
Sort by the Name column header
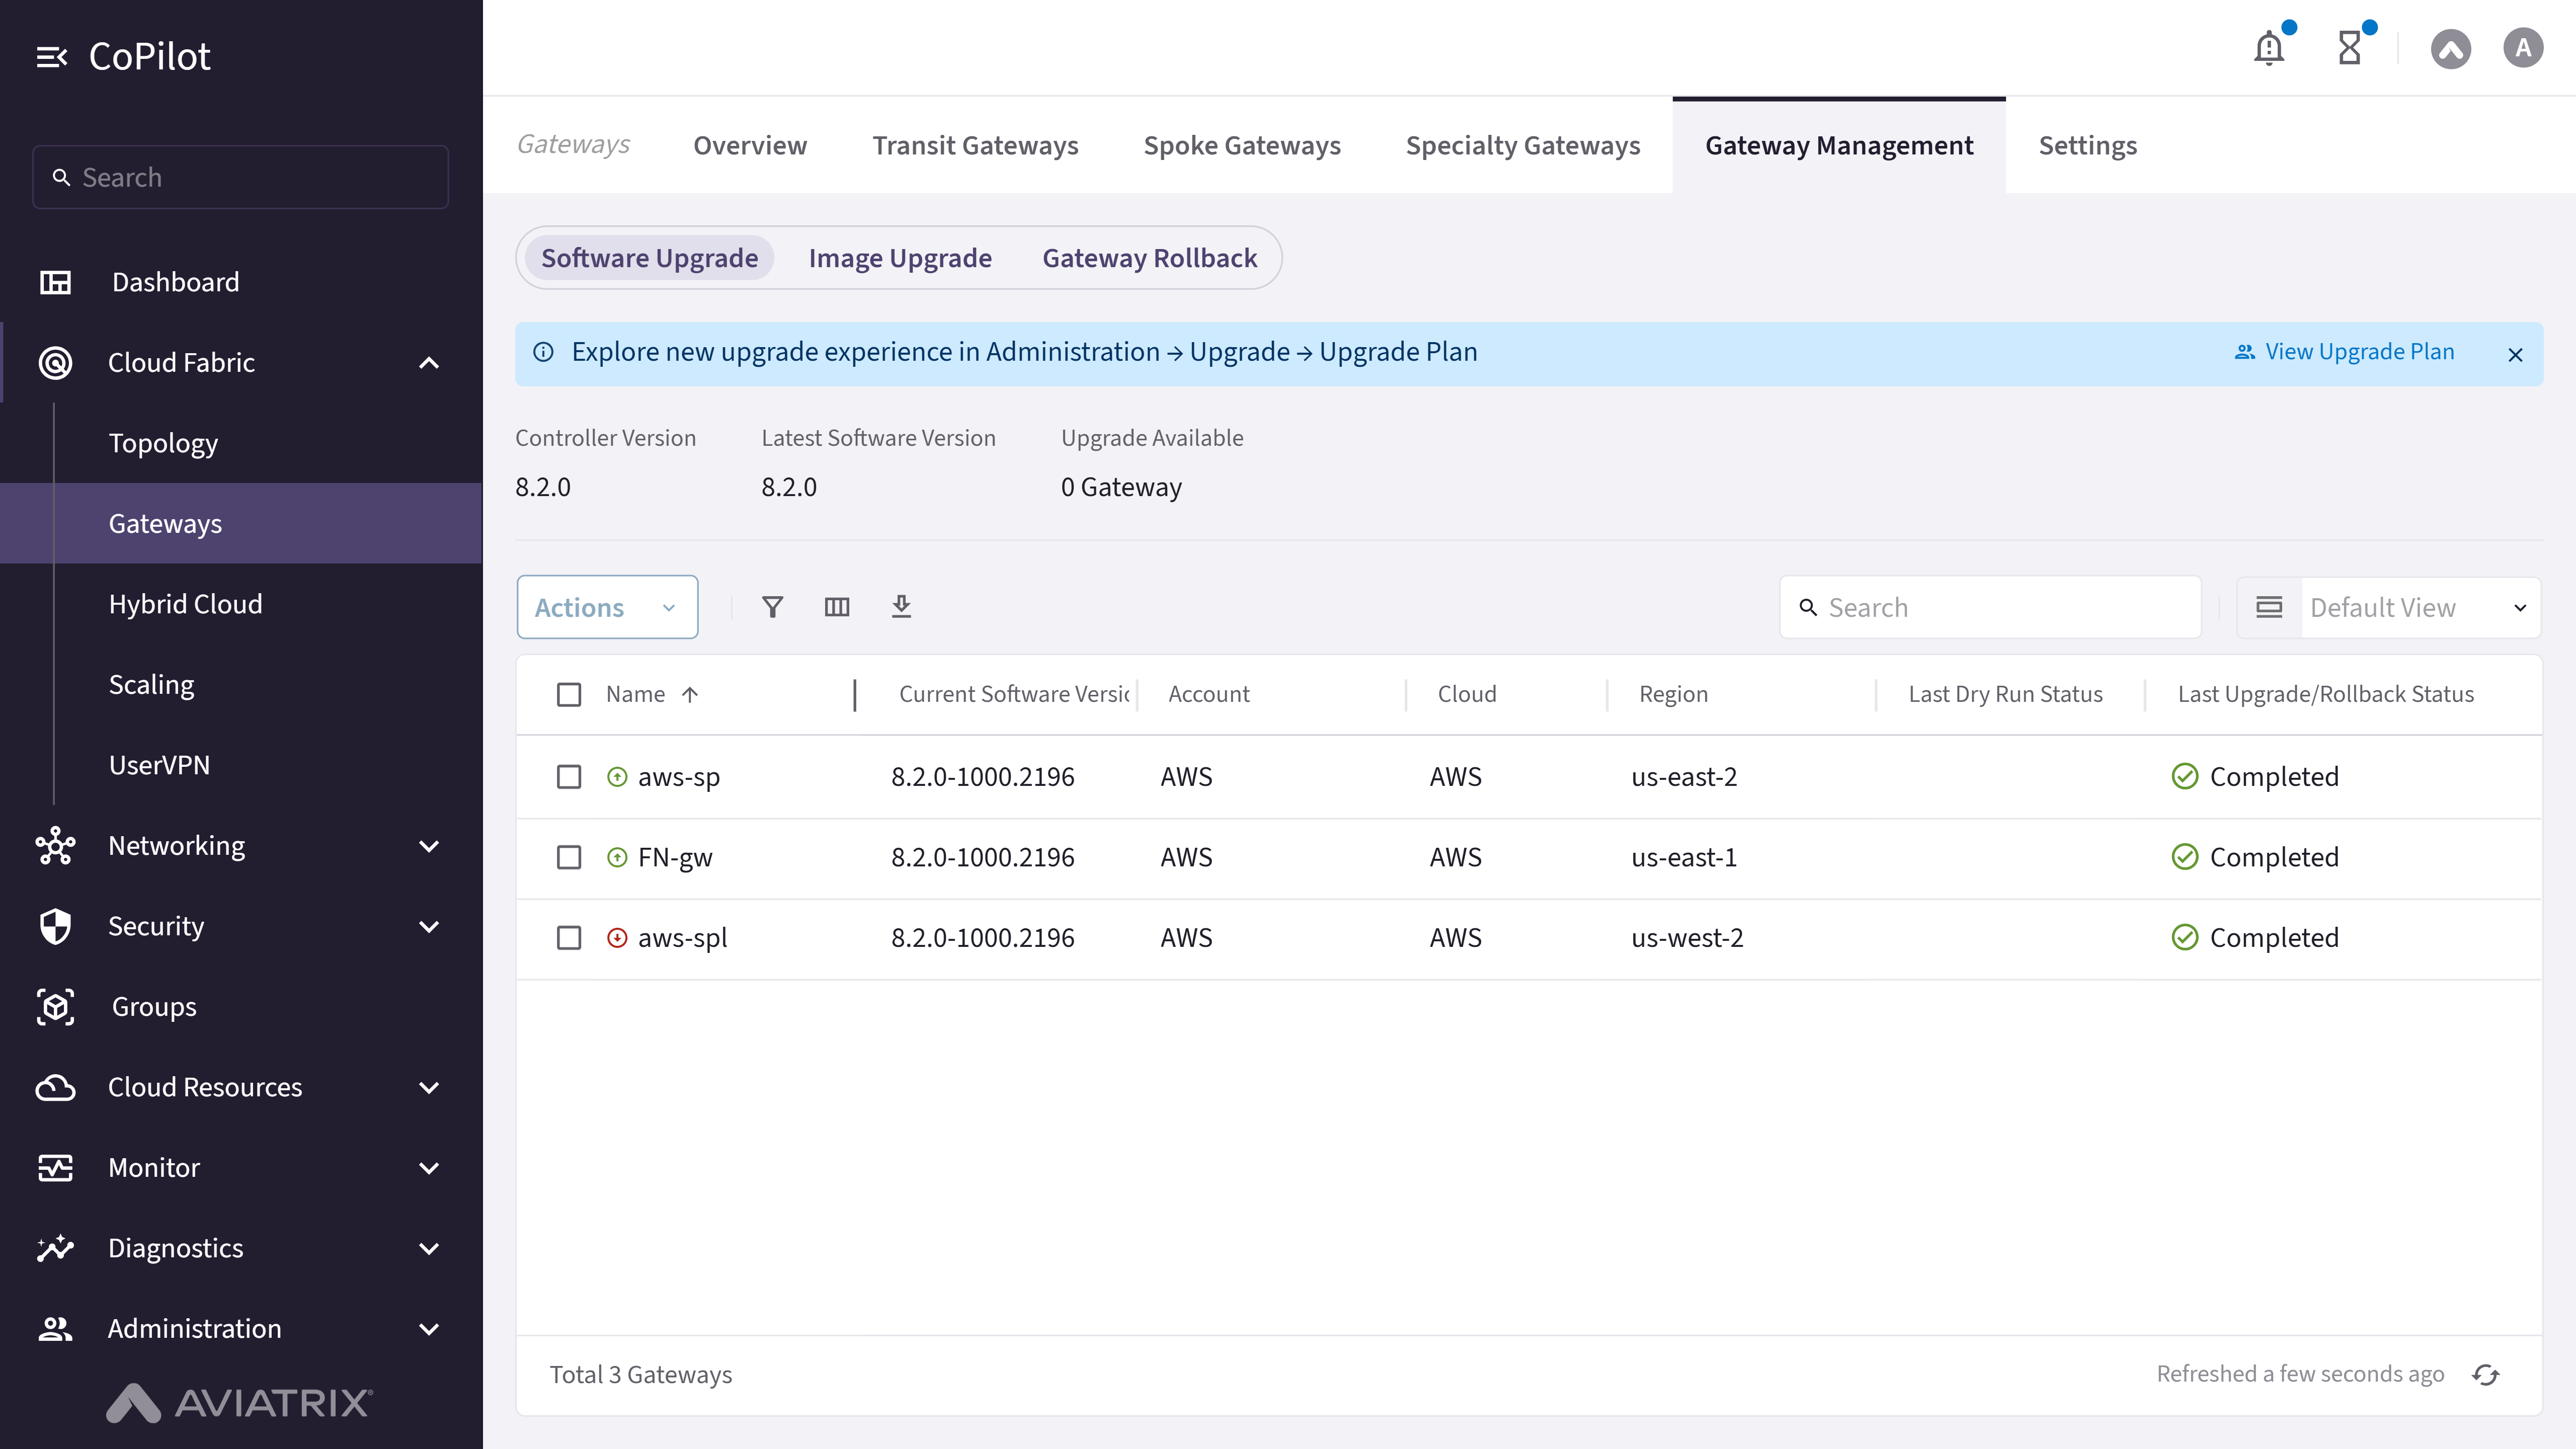tap(635, 695)
